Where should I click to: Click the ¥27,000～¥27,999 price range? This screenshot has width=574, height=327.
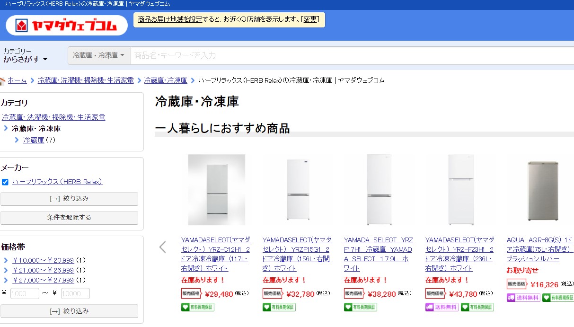click(x=43, y=280)
